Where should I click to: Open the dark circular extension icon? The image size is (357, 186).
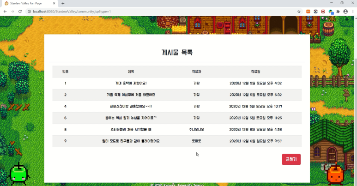point(315,12)
